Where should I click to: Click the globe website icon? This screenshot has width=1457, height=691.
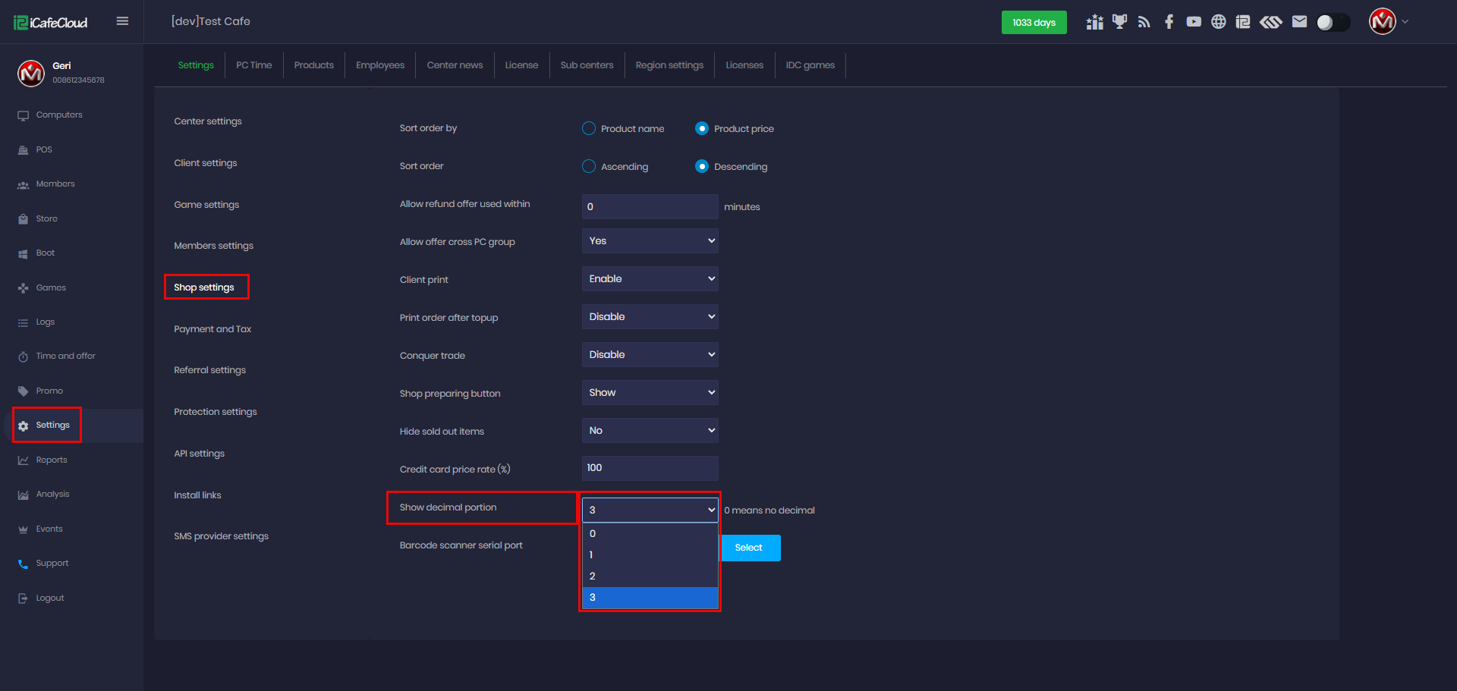(1218, 22)
